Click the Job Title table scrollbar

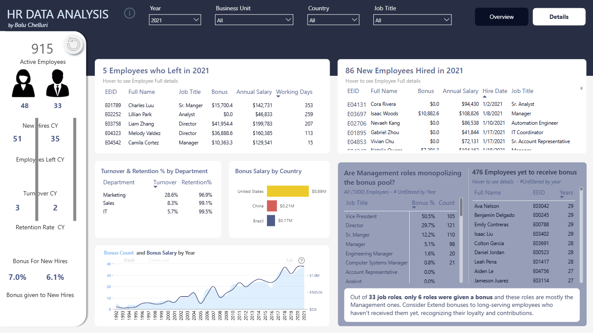click(x=461, y=207)
